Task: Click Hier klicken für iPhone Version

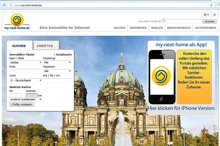Action: click(181, 108)
